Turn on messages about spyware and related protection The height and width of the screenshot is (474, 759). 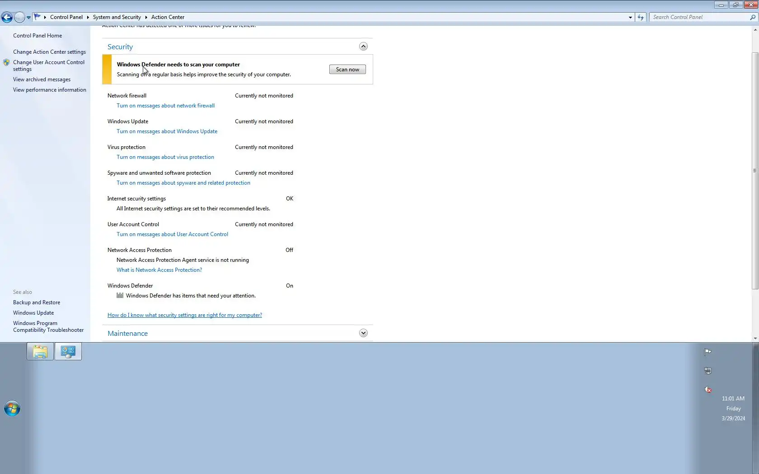click(x=183, y=183)
